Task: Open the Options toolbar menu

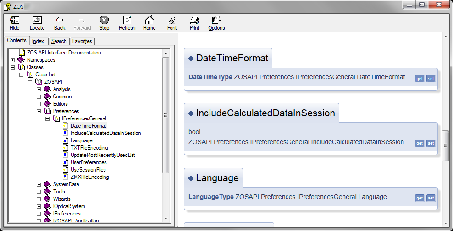Action: click(x=217, y=20)
